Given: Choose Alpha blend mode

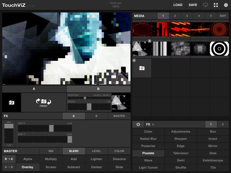Looking at the screenshot, I should 28,159.
